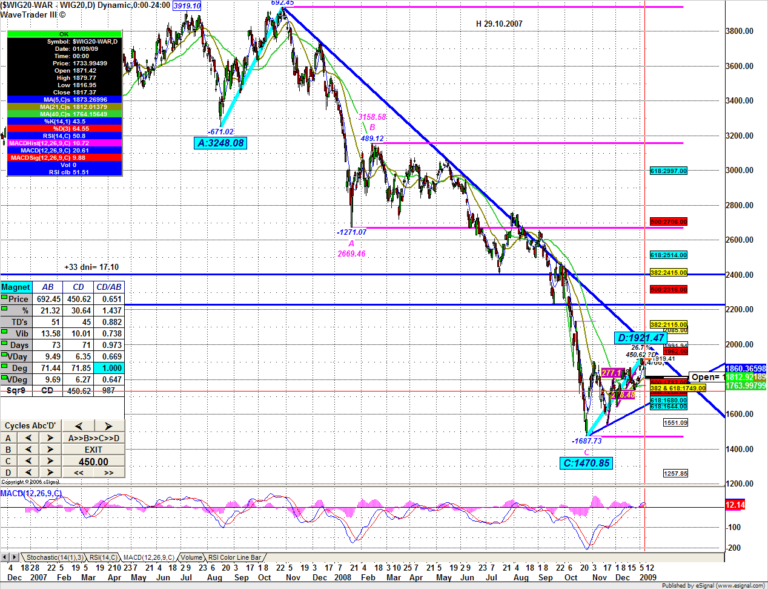Toggle the % row green indicator
The width and height of the screenshot is (768, 590).
click(4, 309)
